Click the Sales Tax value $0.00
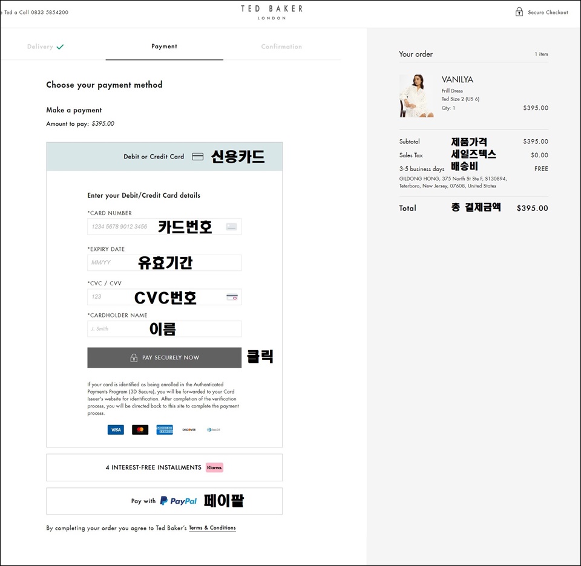Viewport: 581px width, 566px height. click(x=539, y=155)
